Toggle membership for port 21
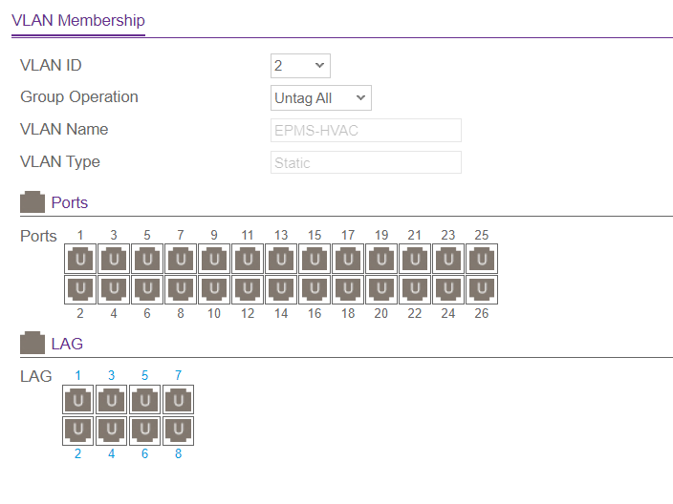 coord(415,259)
